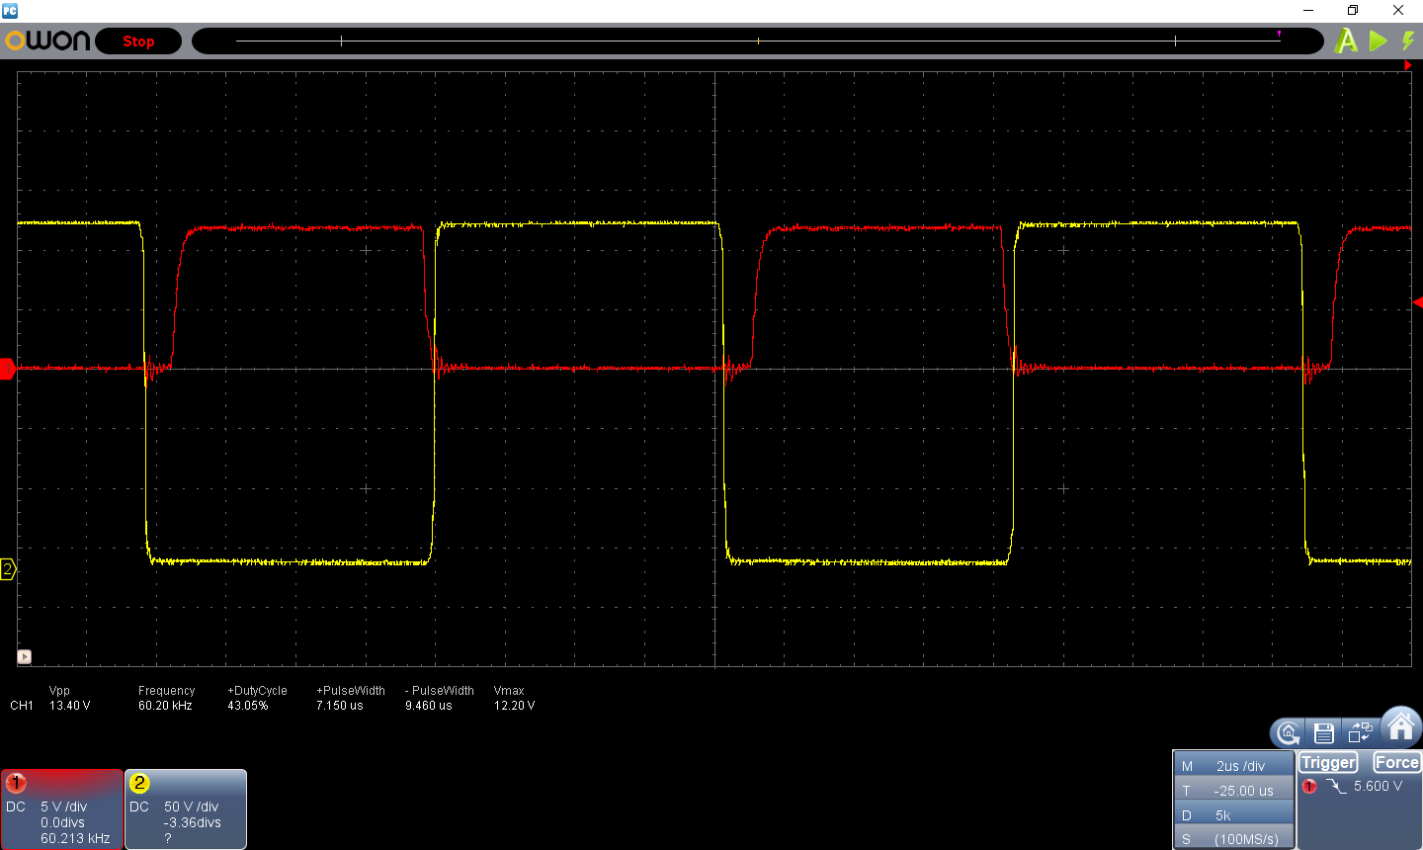
Task: Open the M 2us/div timebase selector
Action: pyautogui.click(x=1234, y=766)
